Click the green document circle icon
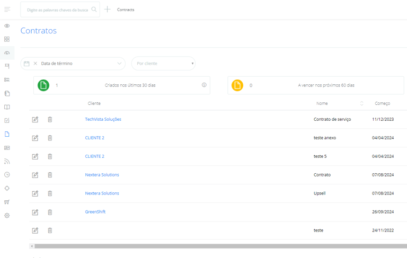 (43, 85)
